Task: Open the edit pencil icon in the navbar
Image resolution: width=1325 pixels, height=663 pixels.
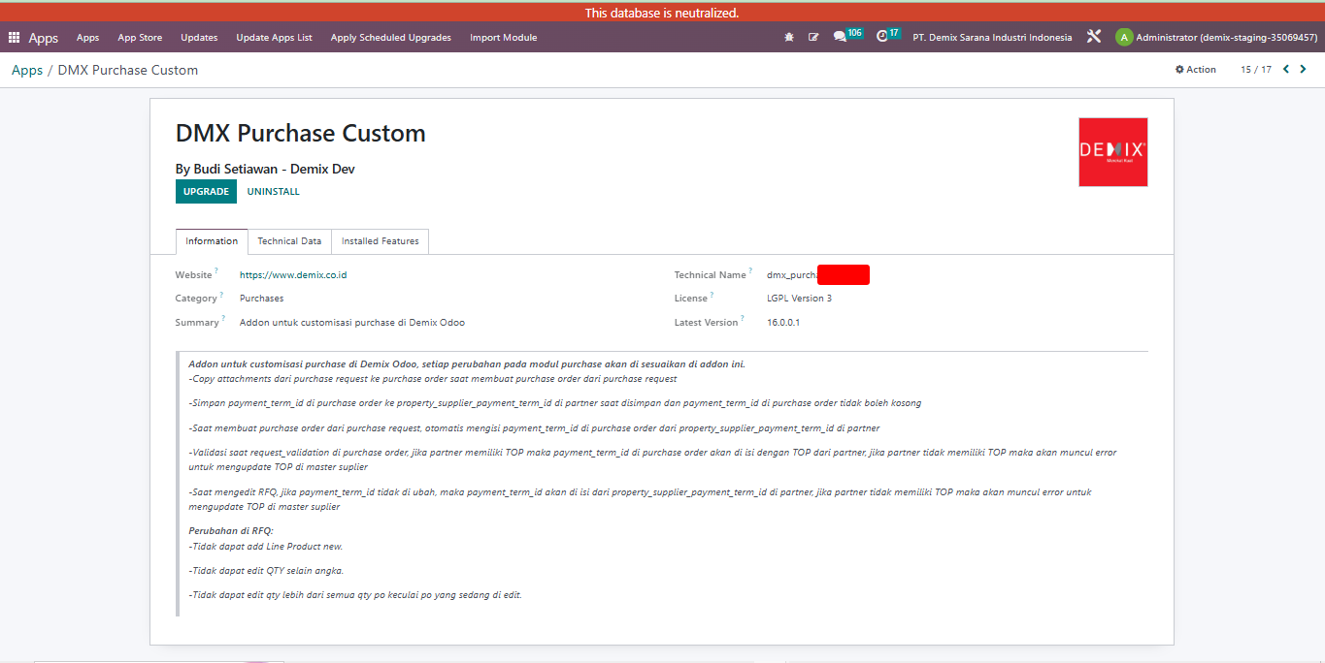Action: tap(813, 38)
